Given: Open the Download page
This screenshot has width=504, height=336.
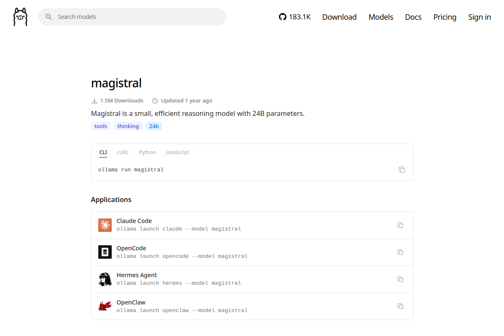Looking at the screenshot, I should 339,17.
